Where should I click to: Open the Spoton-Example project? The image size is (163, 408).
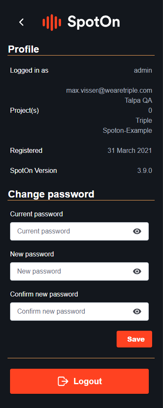coord(127,130)
